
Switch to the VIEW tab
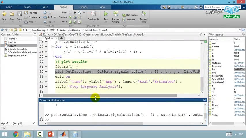pos(102,7)
